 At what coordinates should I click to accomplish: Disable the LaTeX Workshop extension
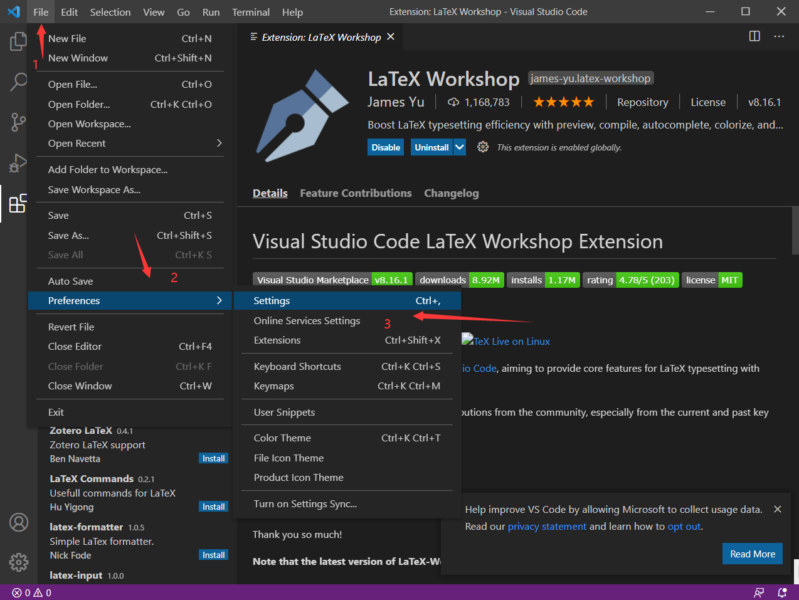(x=385, y=147)
